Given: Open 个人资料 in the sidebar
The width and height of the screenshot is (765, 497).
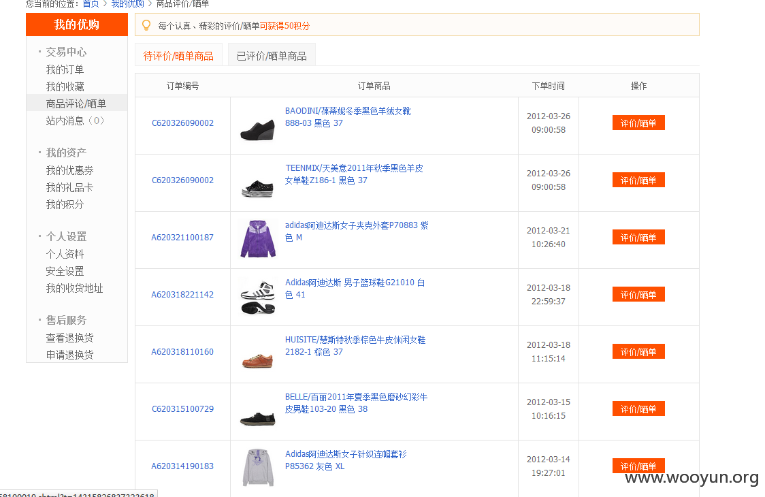Looking at the screenshot, I should point(65,254).
